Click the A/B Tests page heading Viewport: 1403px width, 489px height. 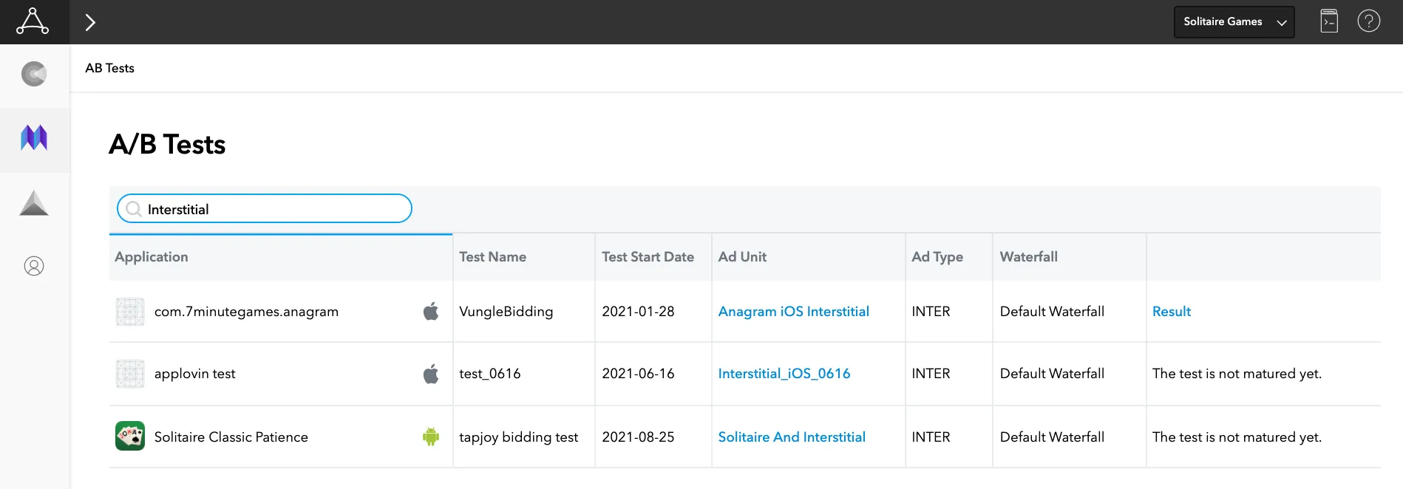coord(167,144)
